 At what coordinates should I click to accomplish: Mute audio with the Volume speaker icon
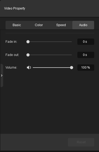pos(29,68)
